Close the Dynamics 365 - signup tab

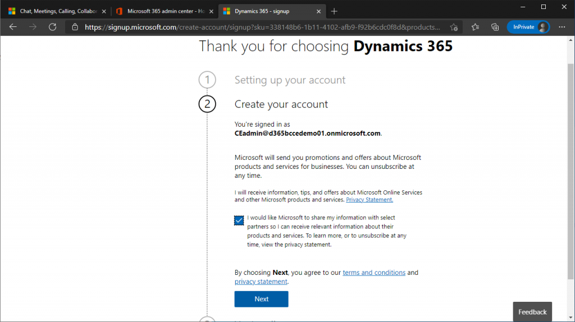(319, 11)
